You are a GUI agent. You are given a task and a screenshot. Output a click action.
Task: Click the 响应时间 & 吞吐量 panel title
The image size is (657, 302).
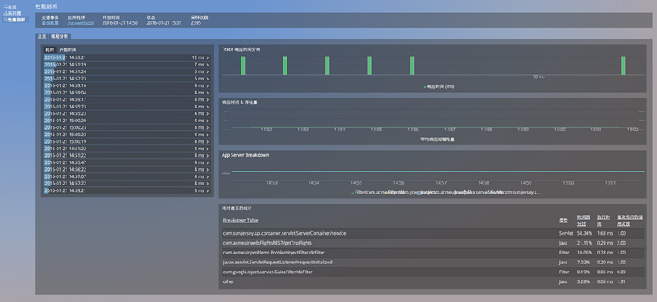(x=239, y=103)
